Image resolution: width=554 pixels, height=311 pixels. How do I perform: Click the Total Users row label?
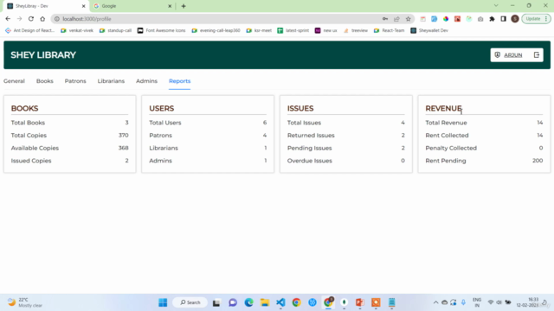[x=165, y=123]
